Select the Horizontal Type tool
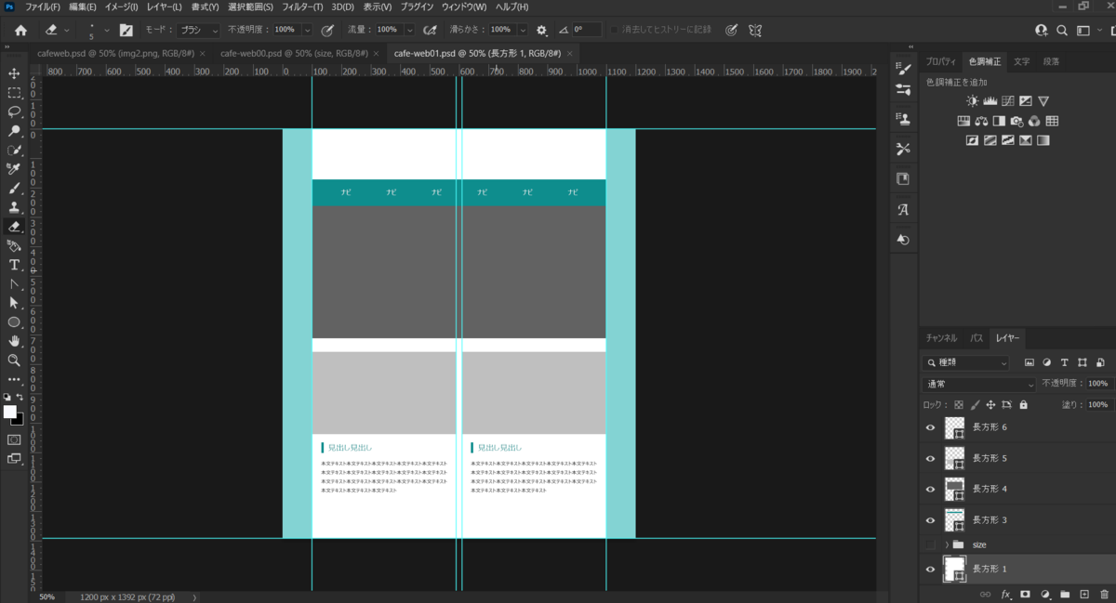The height and width of the screenshot is (603, 1116). (14, 265)
